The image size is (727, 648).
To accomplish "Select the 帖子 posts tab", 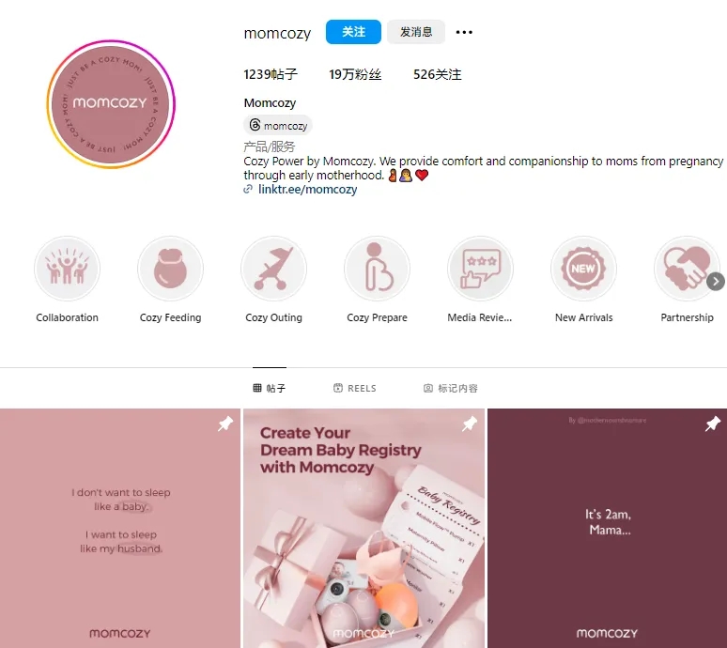I will coord(270,388).
